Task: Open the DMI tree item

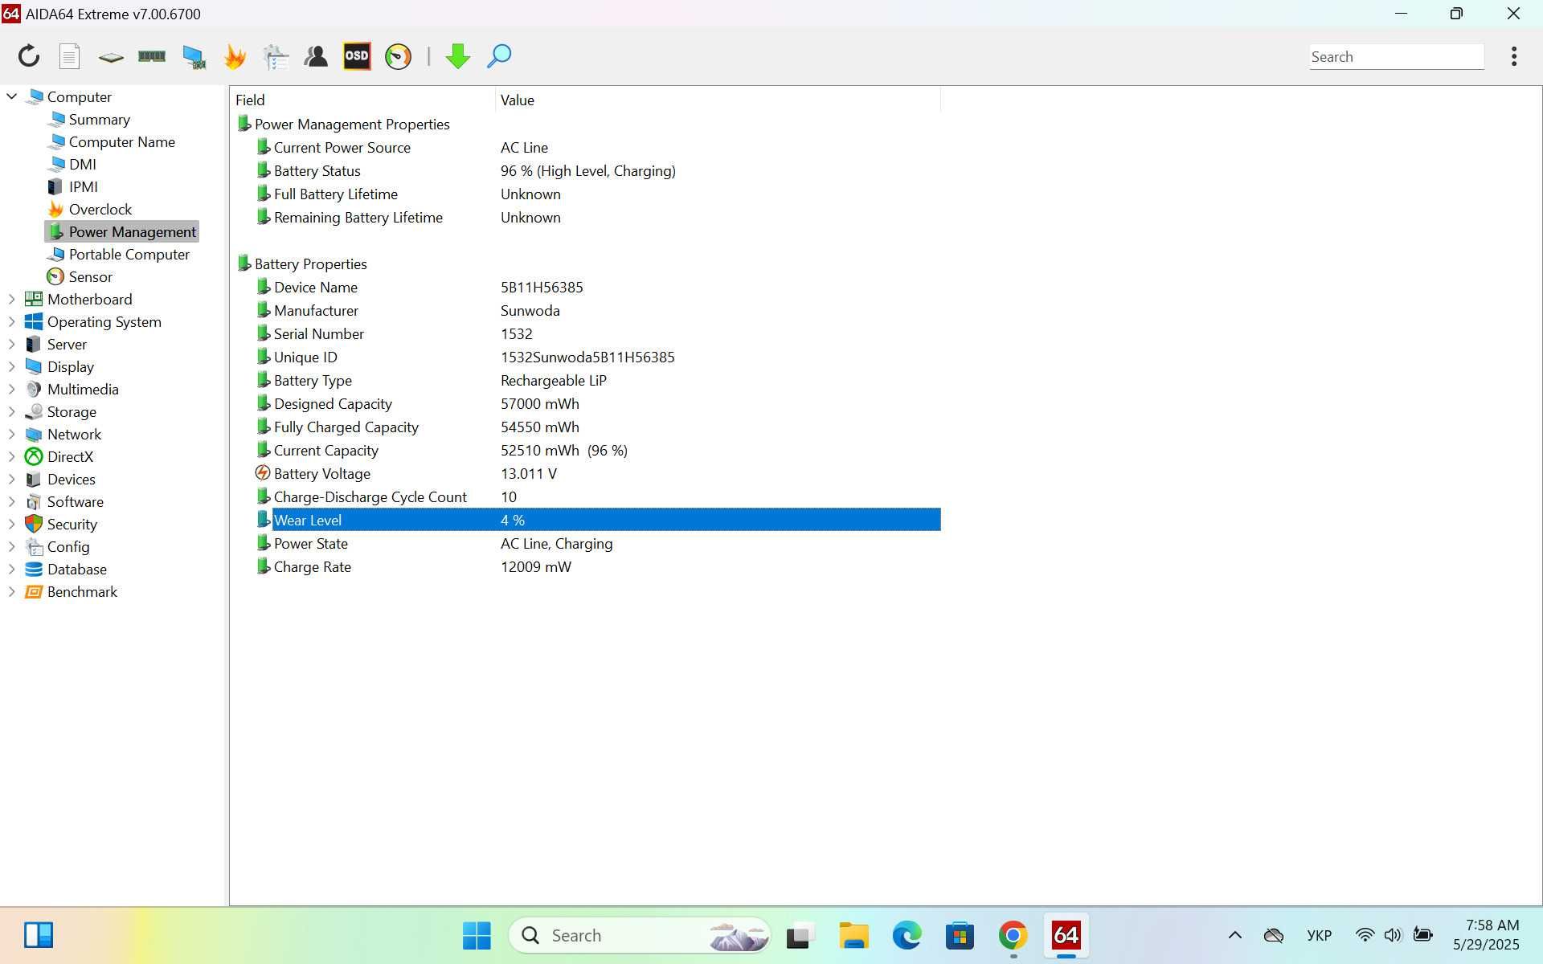Action: point(82,164)
